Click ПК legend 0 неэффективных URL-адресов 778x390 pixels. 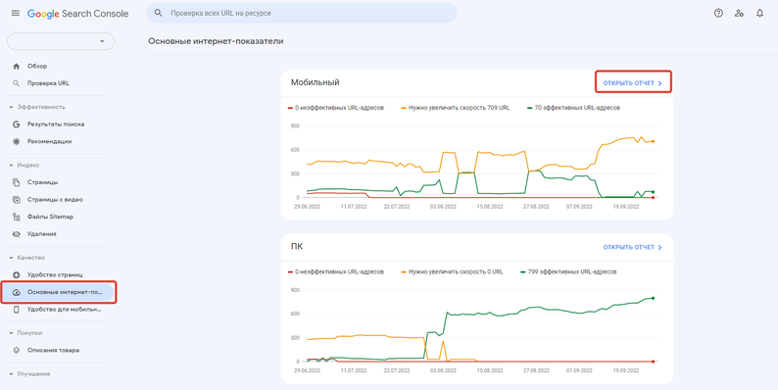(x=336, y=271)
